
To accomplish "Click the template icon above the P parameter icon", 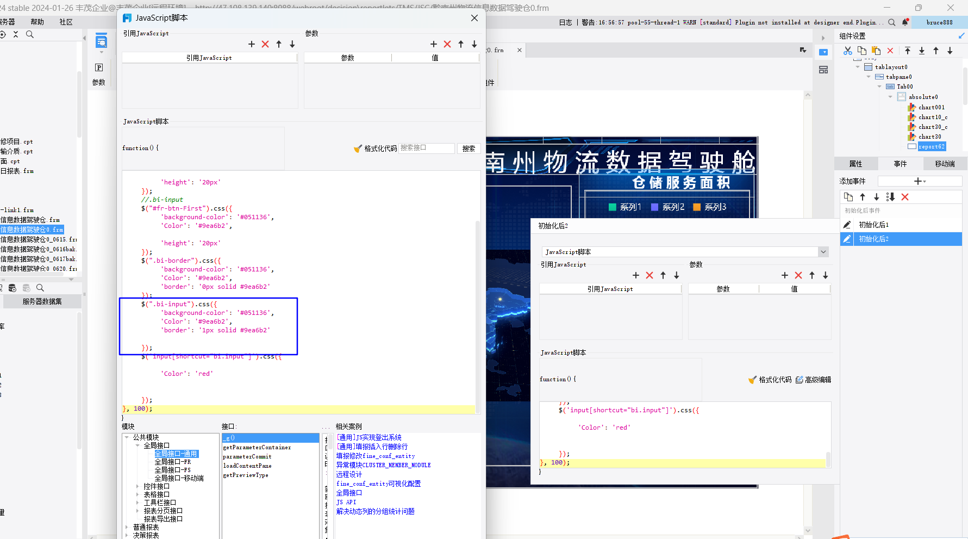I will [101, 41].
